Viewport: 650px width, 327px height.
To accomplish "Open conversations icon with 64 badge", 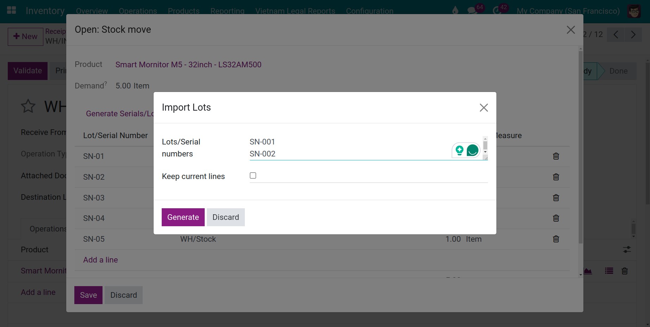I will [472, 11].
